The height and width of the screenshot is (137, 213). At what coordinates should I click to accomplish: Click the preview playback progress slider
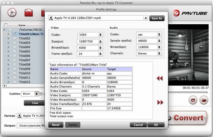coord(188,93)
